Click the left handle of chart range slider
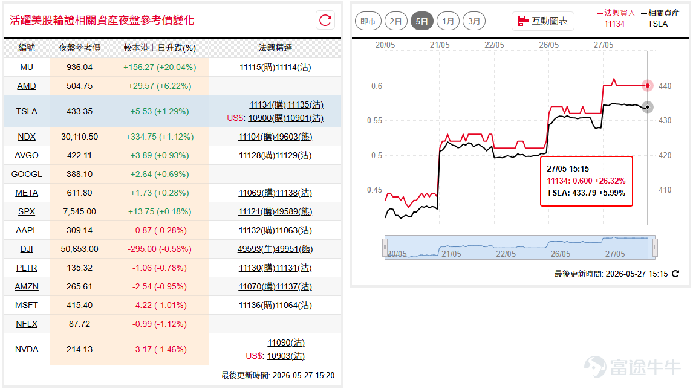The width and height of the screenshot is (693, 389). (385, 247)
